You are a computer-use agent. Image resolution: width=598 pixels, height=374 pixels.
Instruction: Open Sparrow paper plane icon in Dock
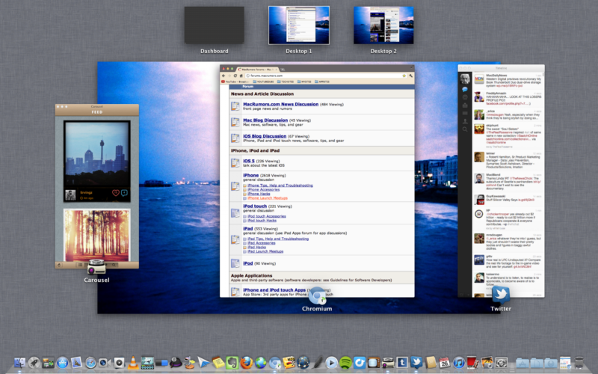[203, 363]
